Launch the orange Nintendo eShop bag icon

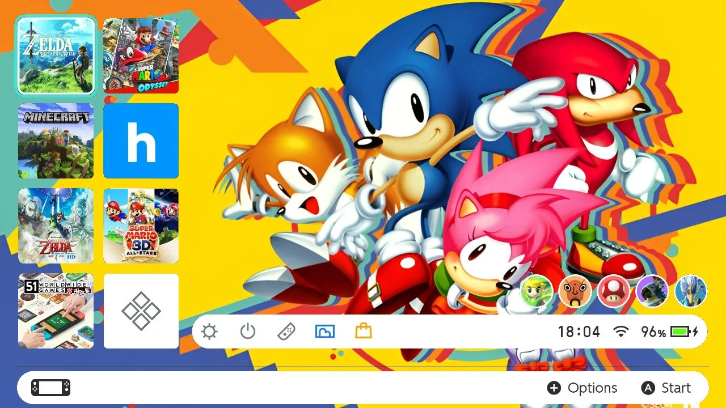click(364, 331)
